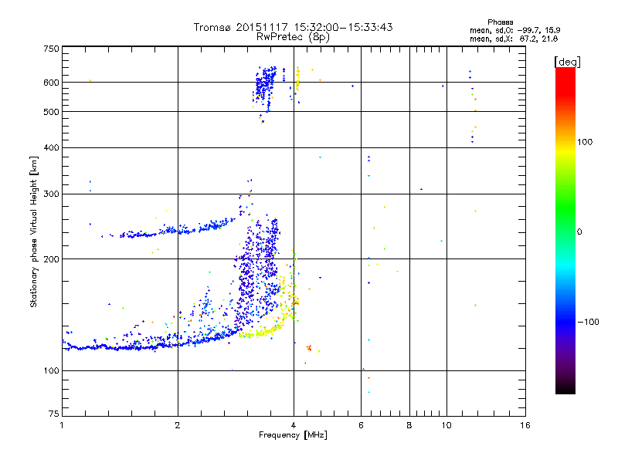Image resolution: width=618 pixels, height=463 pixels.
Task: Click the 'mean, sd,X: 87.2, 21.8' line
Action: (x=514, y=39)
